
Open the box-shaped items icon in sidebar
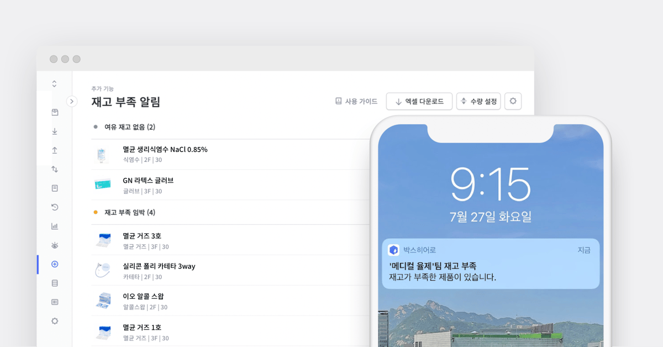[55, 113]
